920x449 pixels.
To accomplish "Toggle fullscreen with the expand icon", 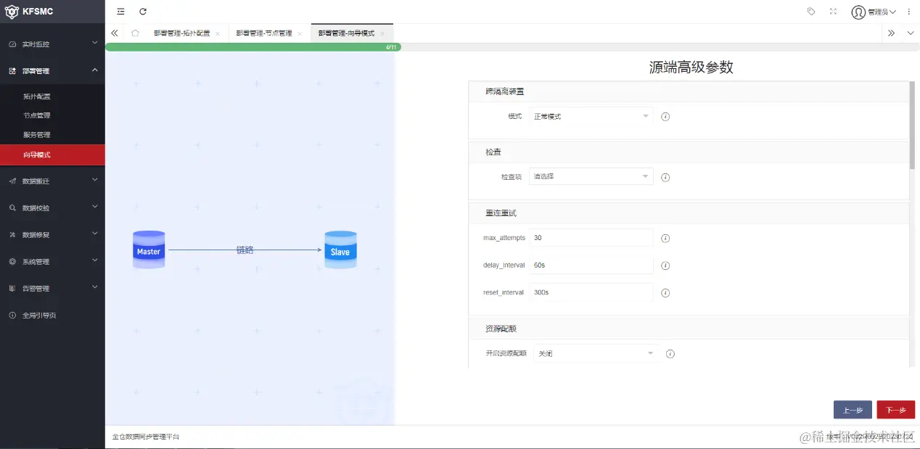I will pyautogui.click(x=833, y=12).
